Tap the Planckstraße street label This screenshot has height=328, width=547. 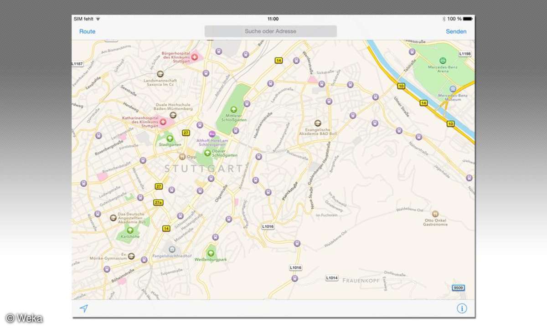coord(289,191)
